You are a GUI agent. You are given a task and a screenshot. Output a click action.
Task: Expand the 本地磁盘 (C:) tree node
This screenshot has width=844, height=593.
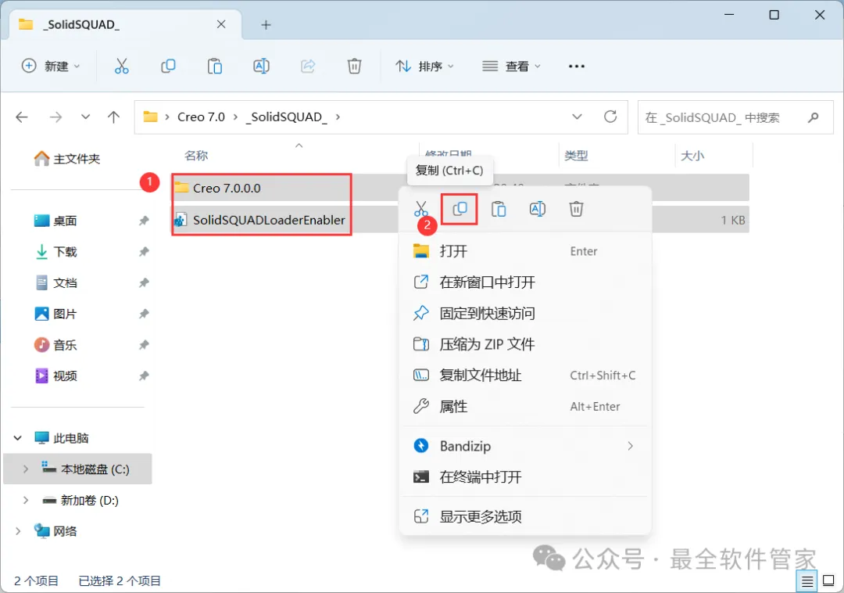pyautogui.click(x=25, y=469)
